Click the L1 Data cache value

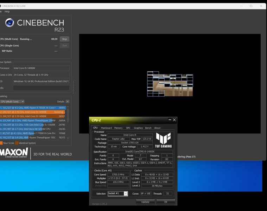coord(157,174)
